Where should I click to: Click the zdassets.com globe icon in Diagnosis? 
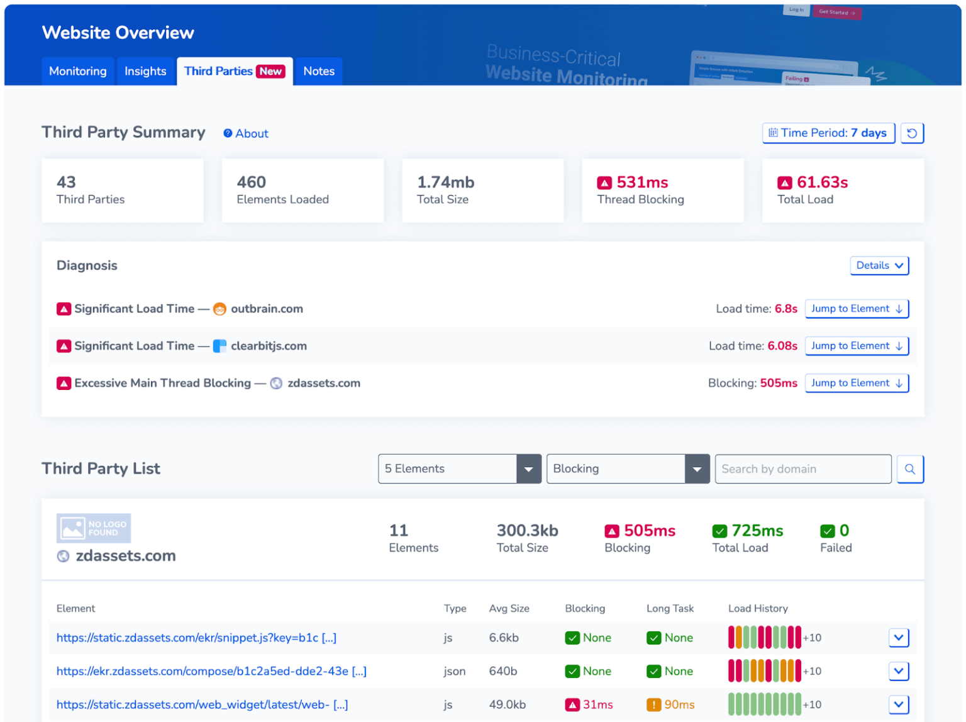276,383
